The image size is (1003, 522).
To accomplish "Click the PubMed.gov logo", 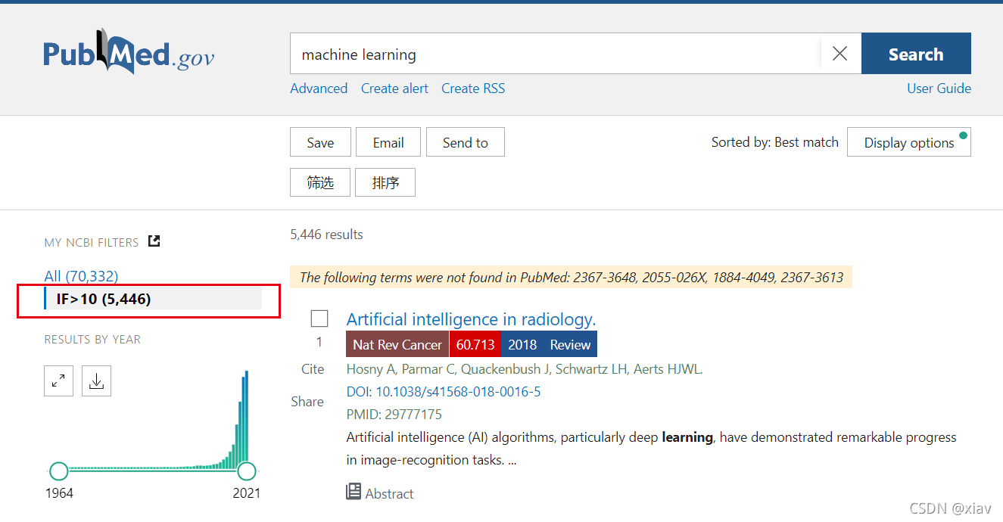I will pos(127,52).
